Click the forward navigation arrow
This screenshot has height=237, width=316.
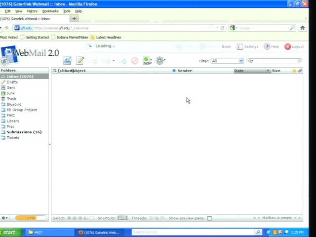point(6,28)
